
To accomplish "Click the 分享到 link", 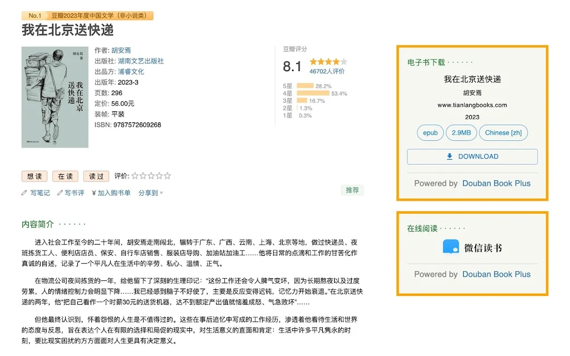I will 148,193.
